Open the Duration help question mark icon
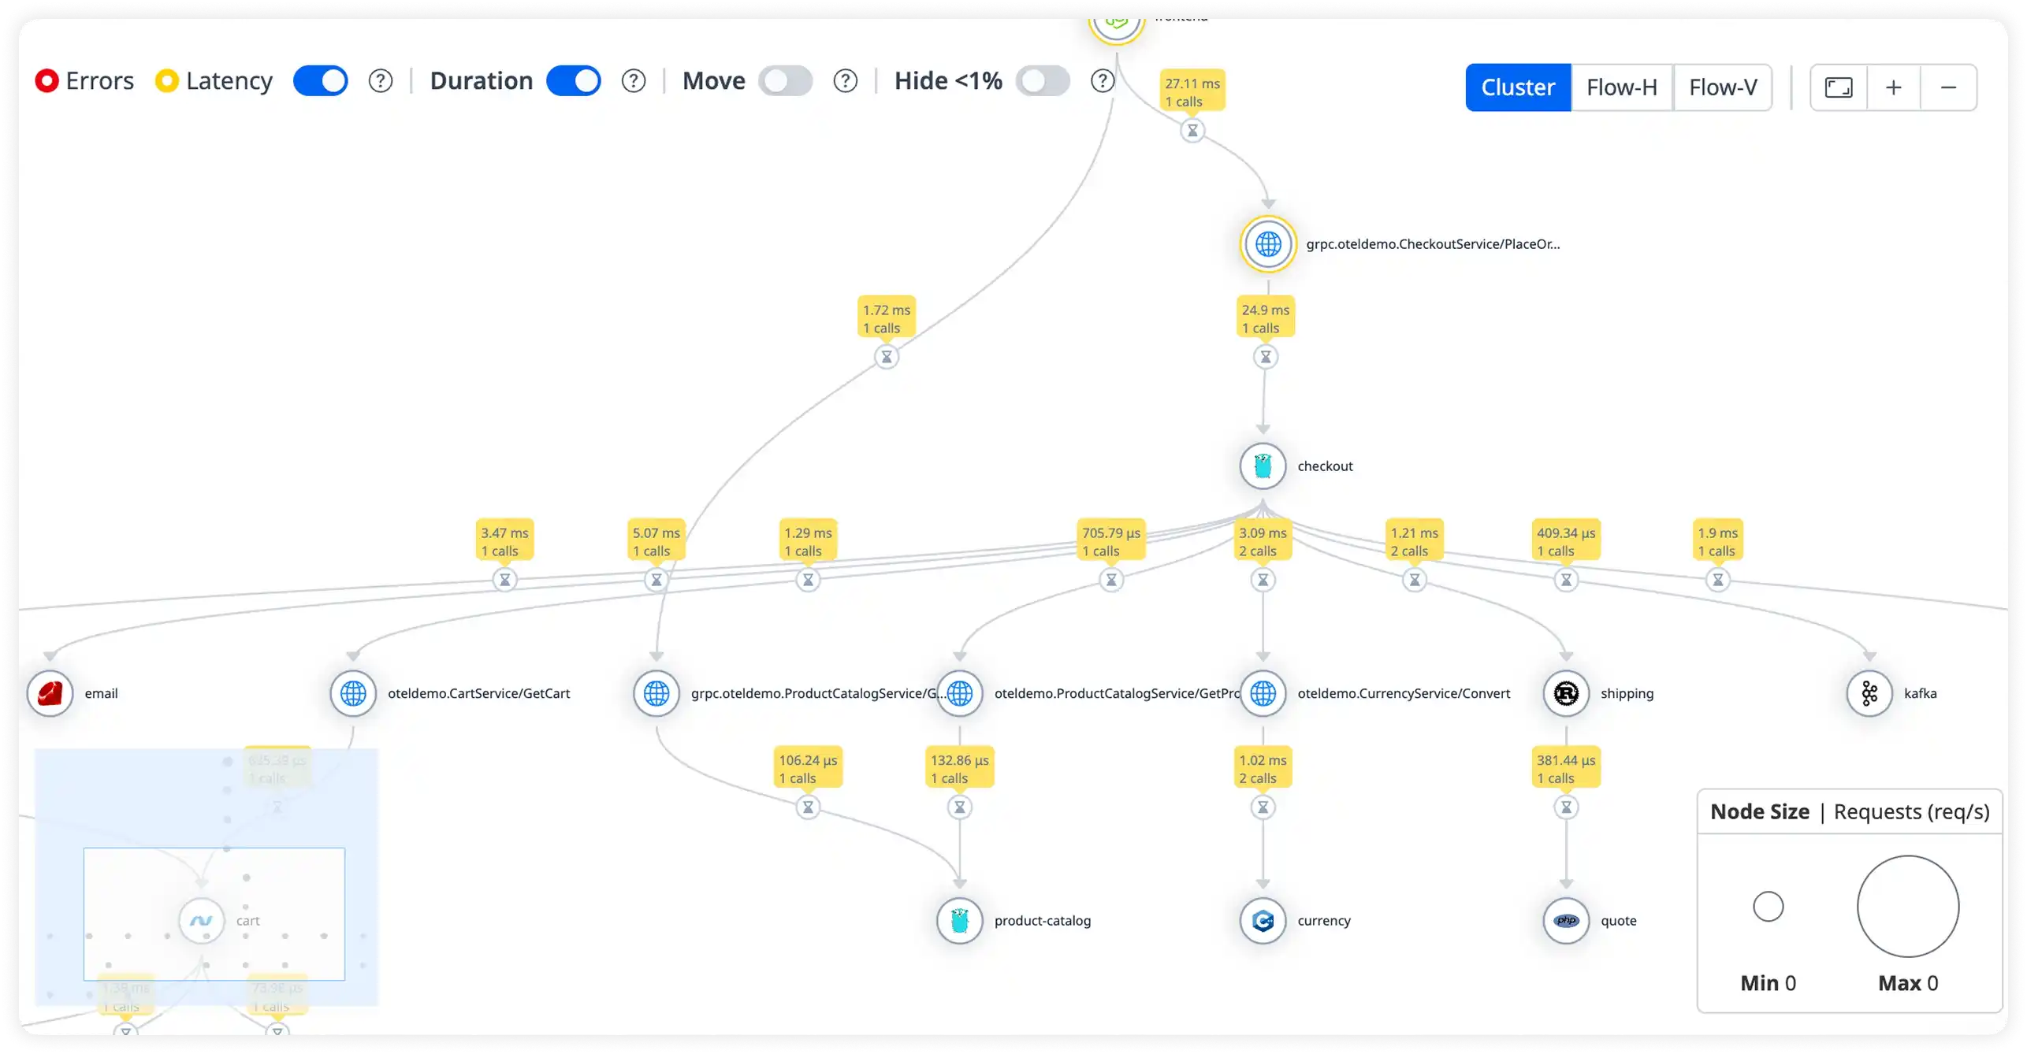The image size is (2027, 1054). point(633,80)
